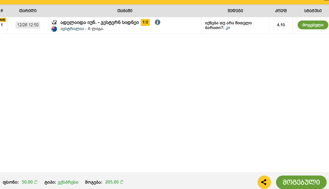The height and width of the screenshot is (189, 329).
Task: Open the ავსტრალია league link
Action: coord(72,29)
